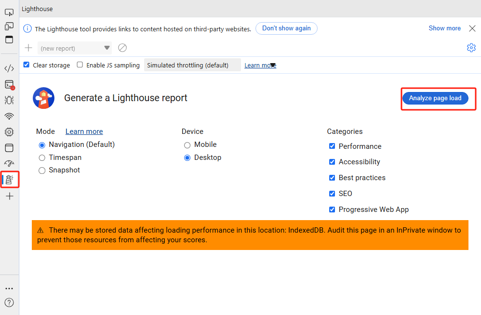Click the Lighthouse logo
Viewport: 481px width, 315px height.
(x=43, y=98)
